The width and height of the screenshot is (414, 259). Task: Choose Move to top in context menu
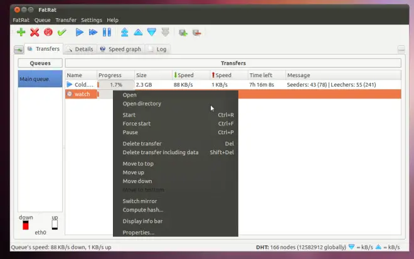[x=176, y=164]
